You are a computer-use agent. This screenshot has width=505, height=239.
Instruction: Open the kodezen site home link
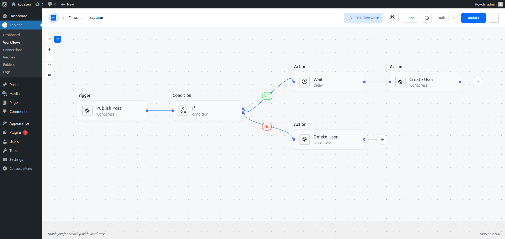pos(21,4)
